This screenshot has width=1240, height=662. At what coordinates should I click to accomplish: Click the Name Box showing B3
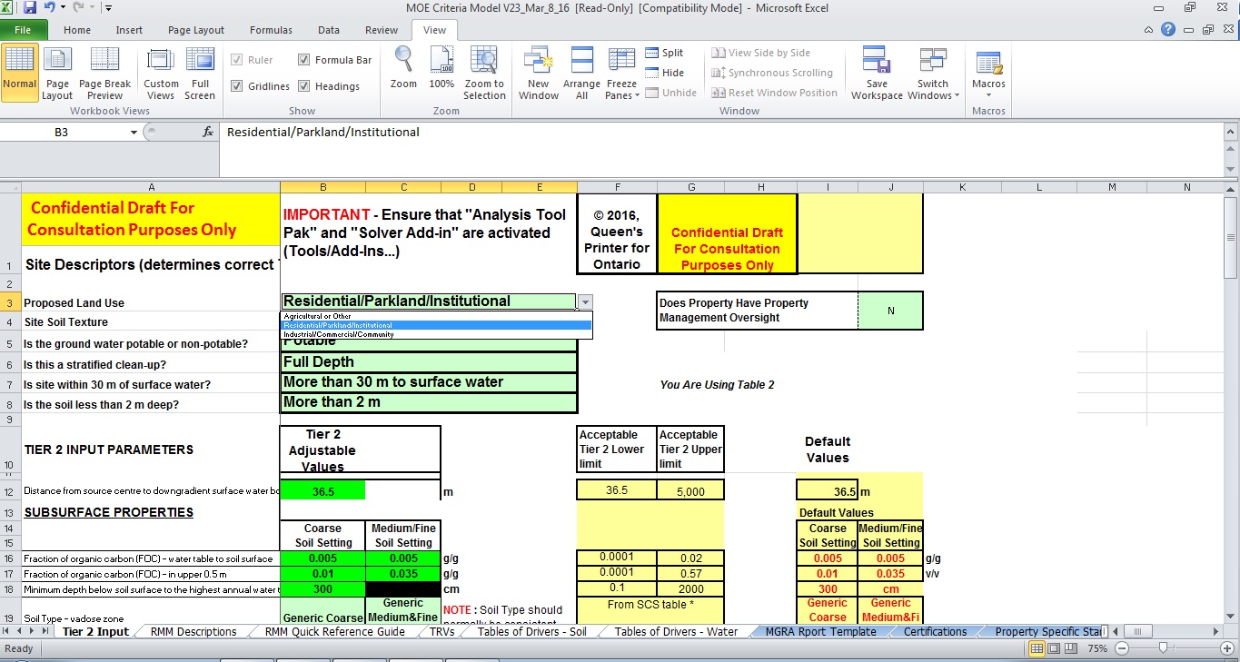click(62, 133)
